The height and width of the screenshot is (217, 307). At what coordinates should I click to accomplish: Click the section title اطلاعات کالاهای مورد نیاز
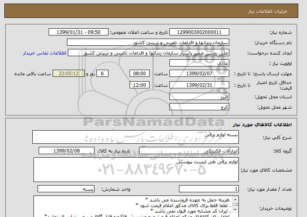(x=262, y=125)
